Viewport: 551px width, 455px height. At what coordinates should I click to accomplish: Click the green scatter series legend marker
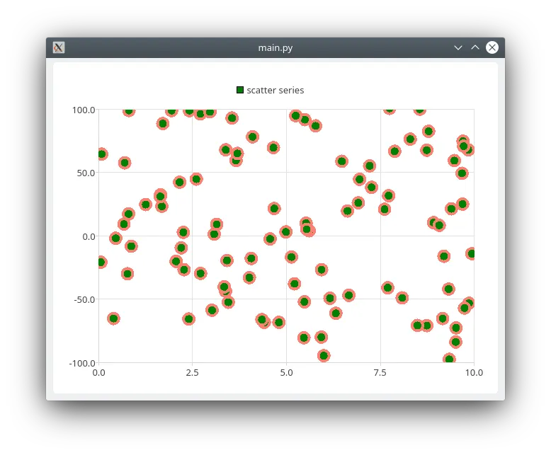[240, 91]
